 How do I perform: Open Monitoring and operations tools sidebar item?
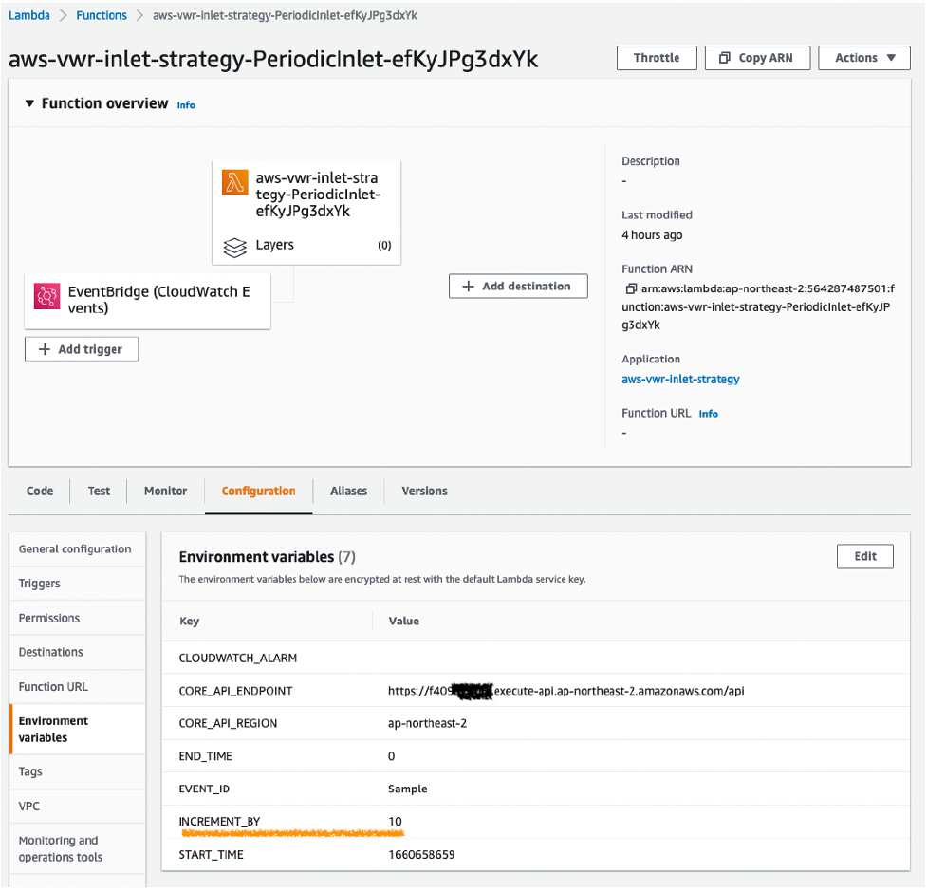[78, 849]
